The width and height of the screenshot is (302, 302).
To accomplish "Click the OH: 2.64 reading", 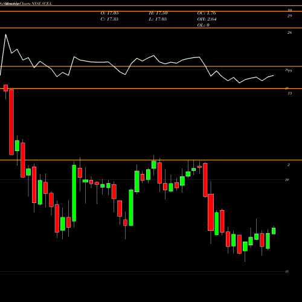I will pyautogui.click(x=207, y=19).
